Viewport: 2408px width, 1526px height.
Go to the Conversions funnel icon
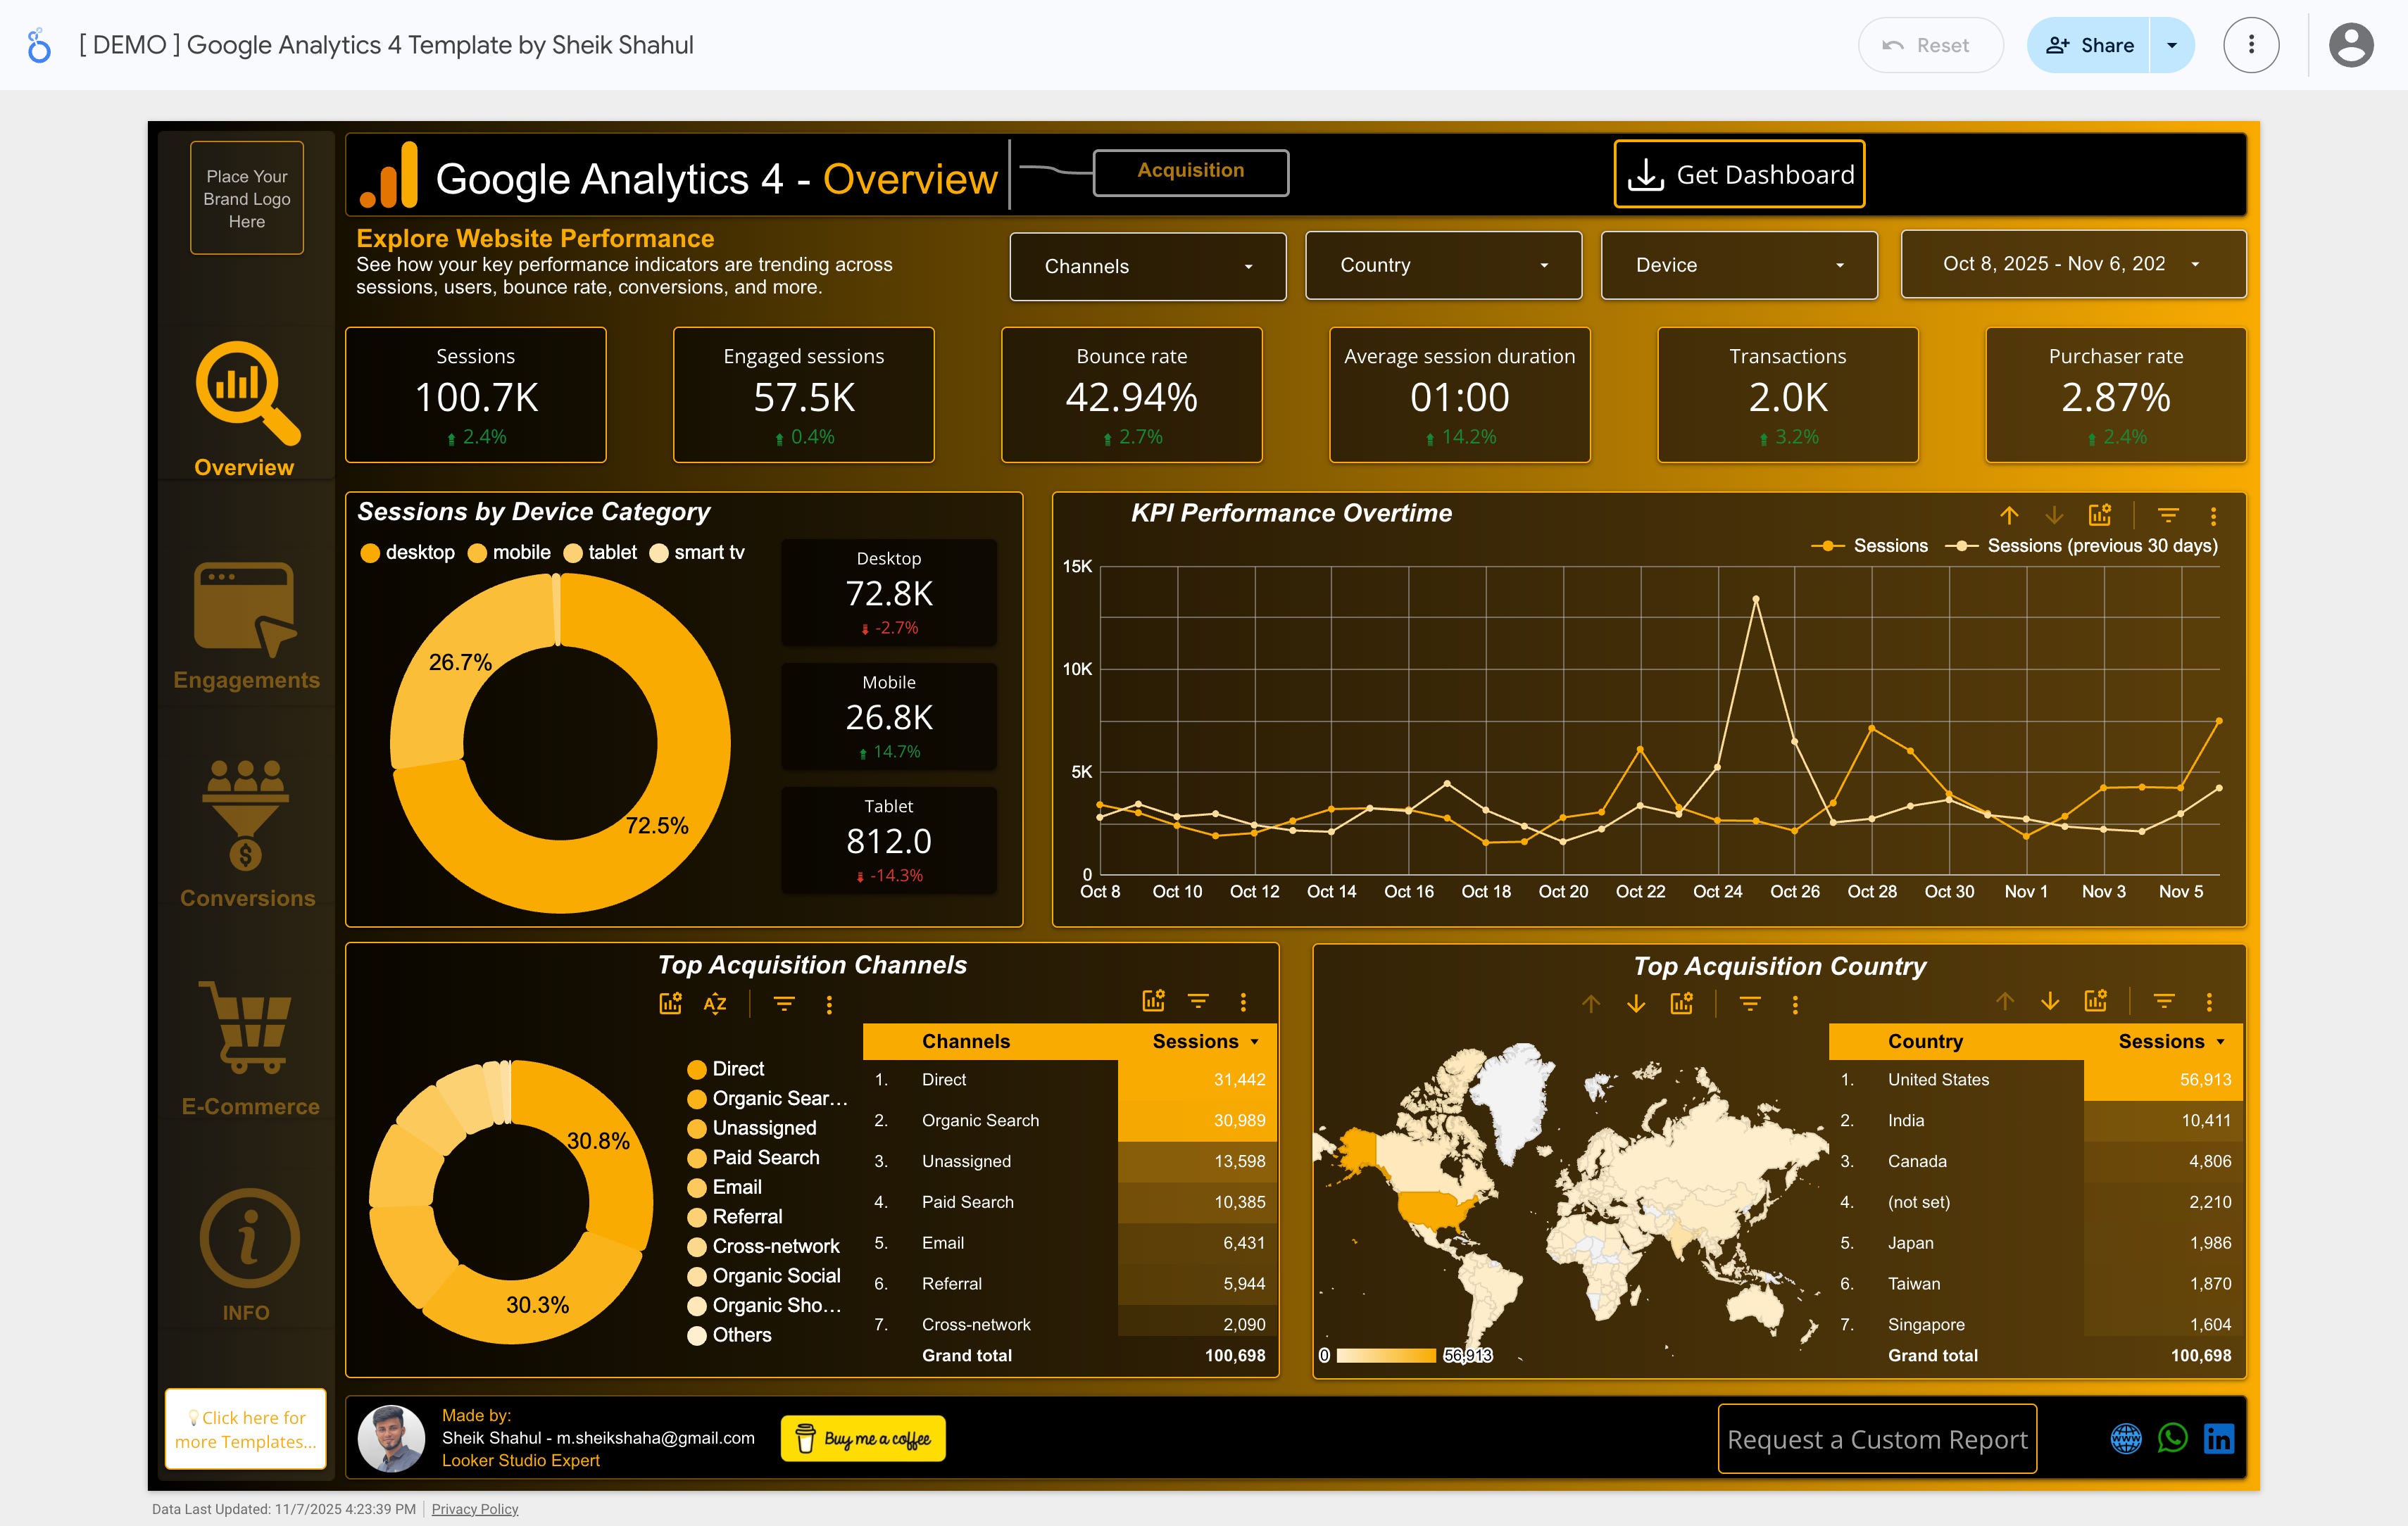(245, 814)
